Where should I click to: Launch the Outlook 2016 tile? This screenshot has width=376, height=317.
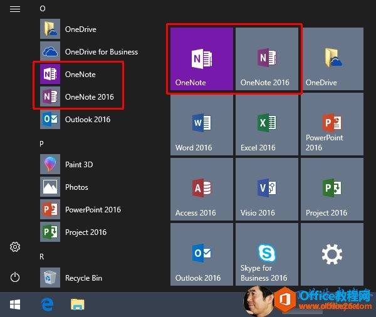pos(201,254)
